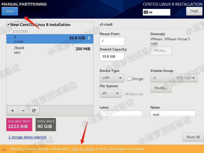Click Modify button under Device(s)
204x153 pixels.
point(161,51)
